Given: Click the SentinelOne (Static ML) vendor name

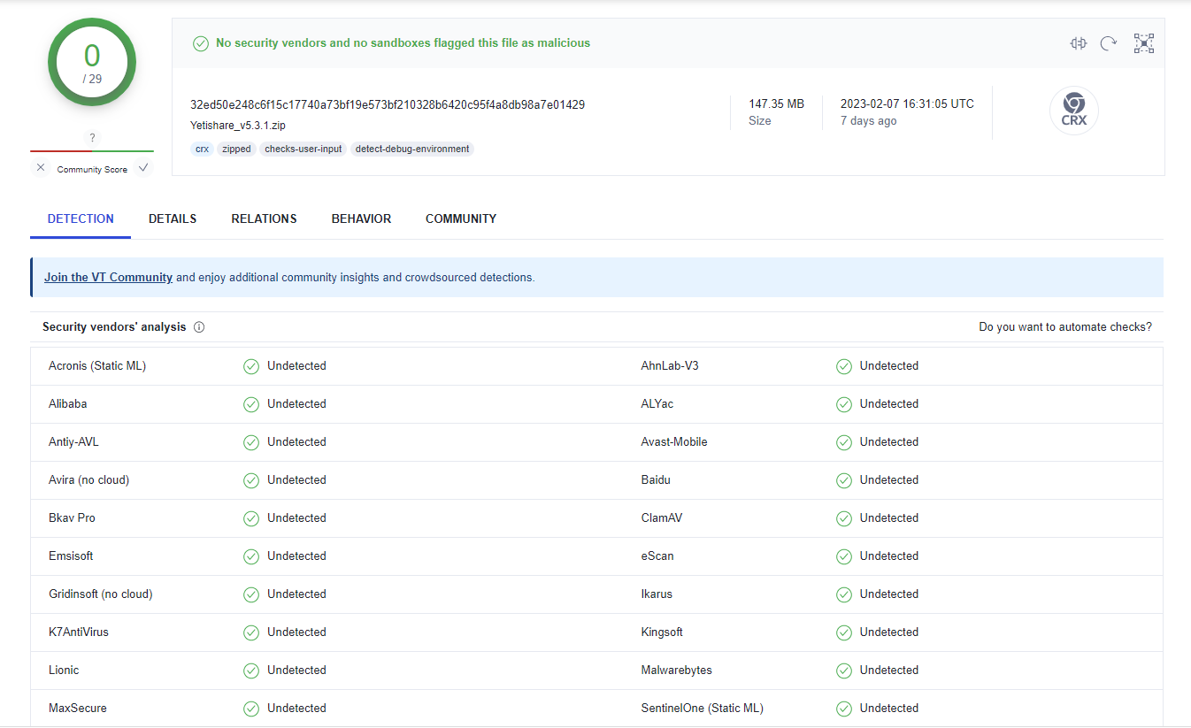Looking at the screenshot, I should tap(703, 709).
